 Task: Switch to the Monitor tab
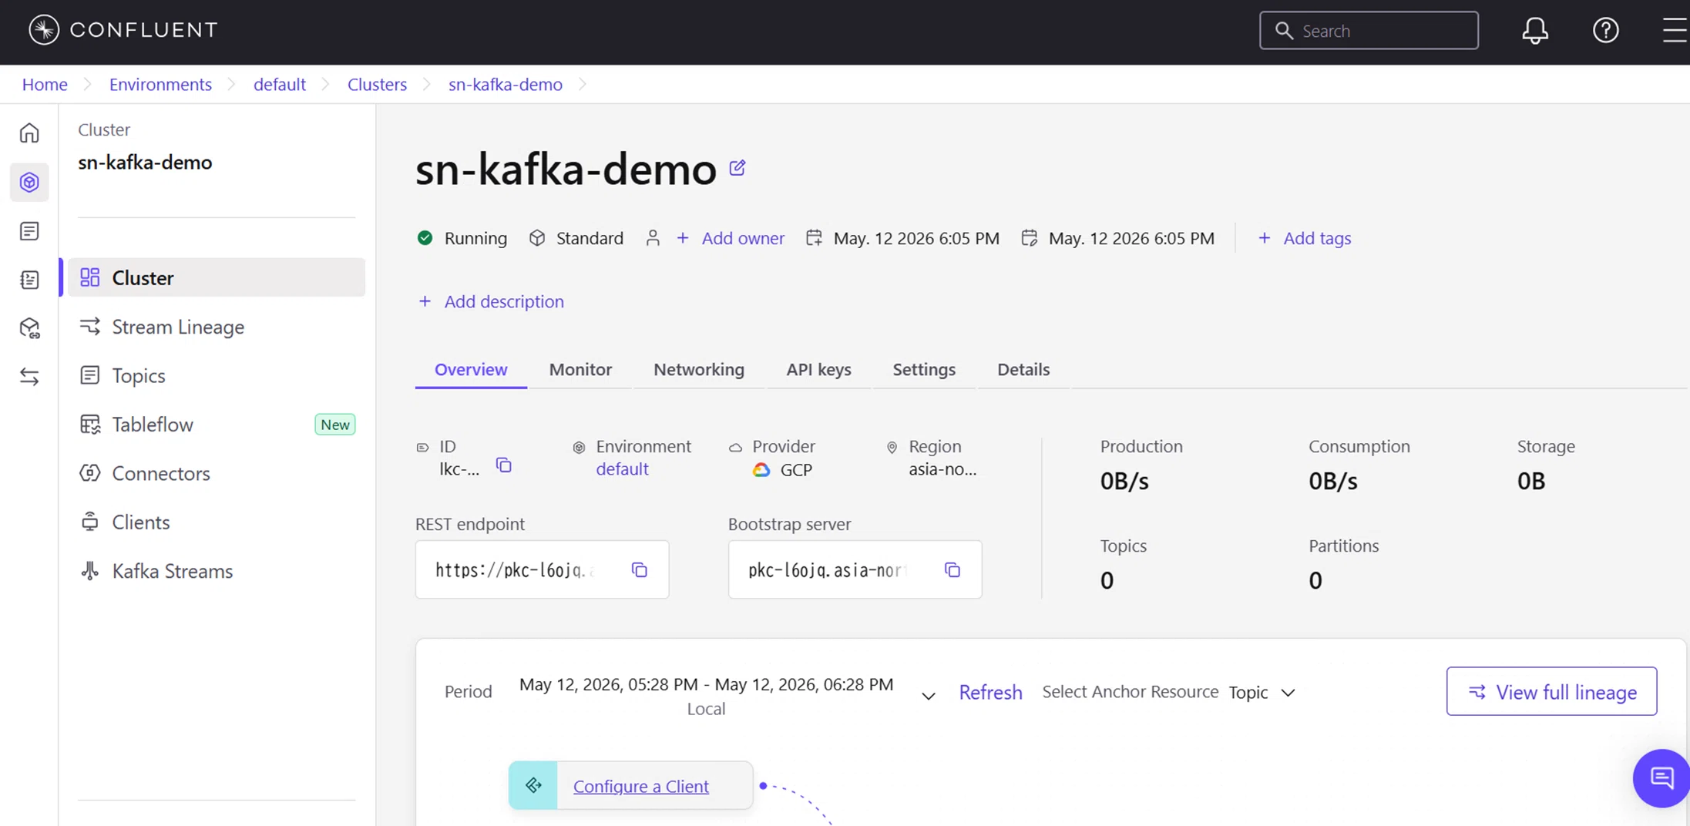point(580,369)
